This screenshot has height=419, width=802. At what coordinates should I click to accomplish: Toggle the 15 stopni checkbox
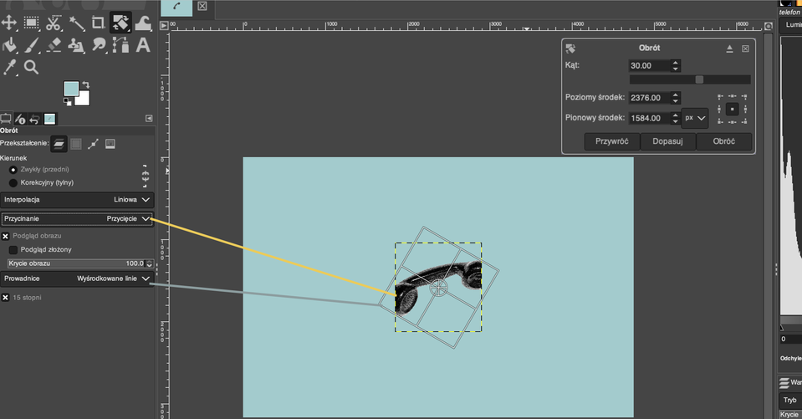(x=6, y=297)
